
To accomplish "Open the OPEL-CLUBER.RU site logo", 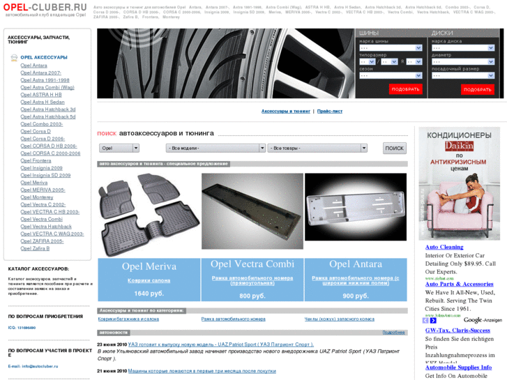I will click(x=45, y=7).
